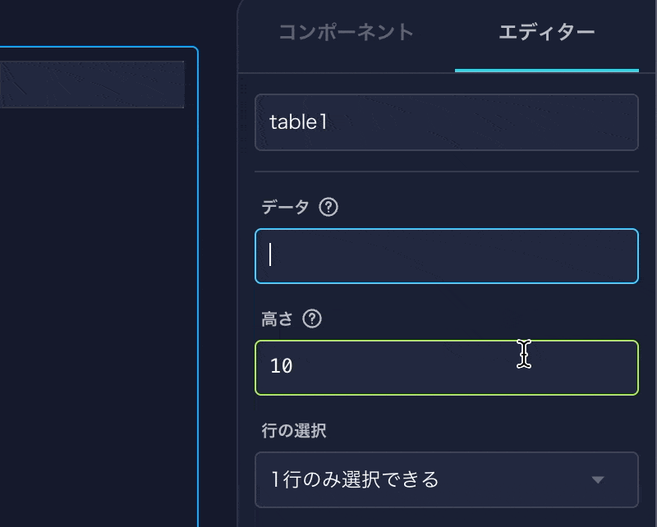
Task: Switch to the コンポーネント tab
Action: click(x=346, y=33)
